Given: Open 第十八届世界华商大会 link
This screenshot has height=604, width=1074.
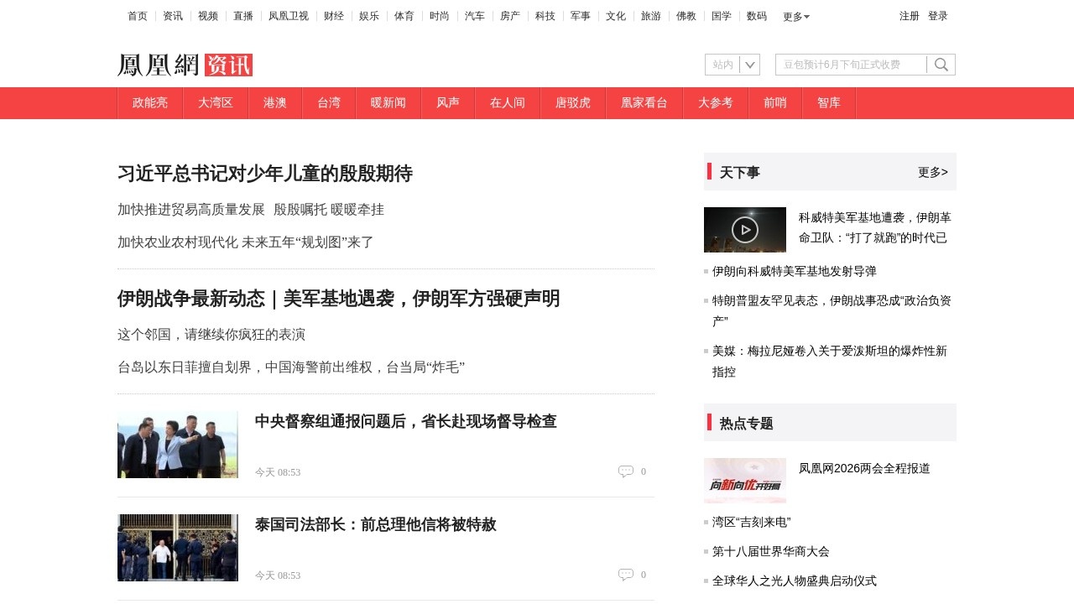Looking at the screenshot, I should coord(771,551).
